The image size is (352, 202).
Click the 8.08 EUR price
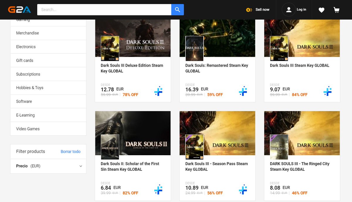click(x=280, y=188)
